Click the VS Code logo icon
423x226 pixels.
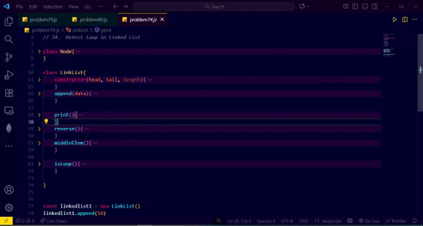pyautogui.click(x=6, y=6)
